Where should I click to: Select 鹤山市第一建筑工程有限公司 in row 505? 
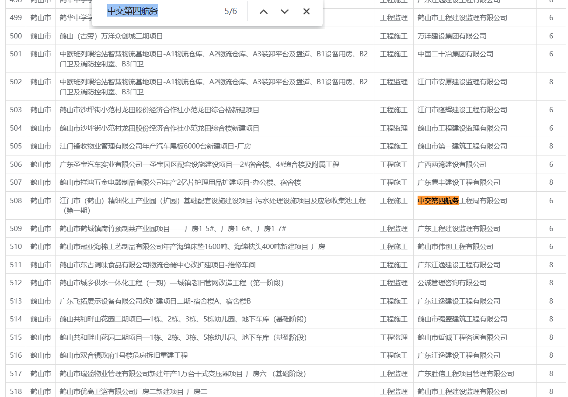coord(462,146)
